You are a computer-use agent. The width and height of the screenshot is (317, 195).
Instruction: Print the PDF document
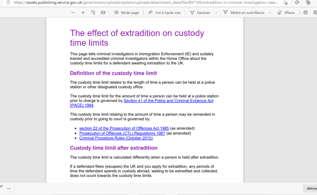[306, 12]
